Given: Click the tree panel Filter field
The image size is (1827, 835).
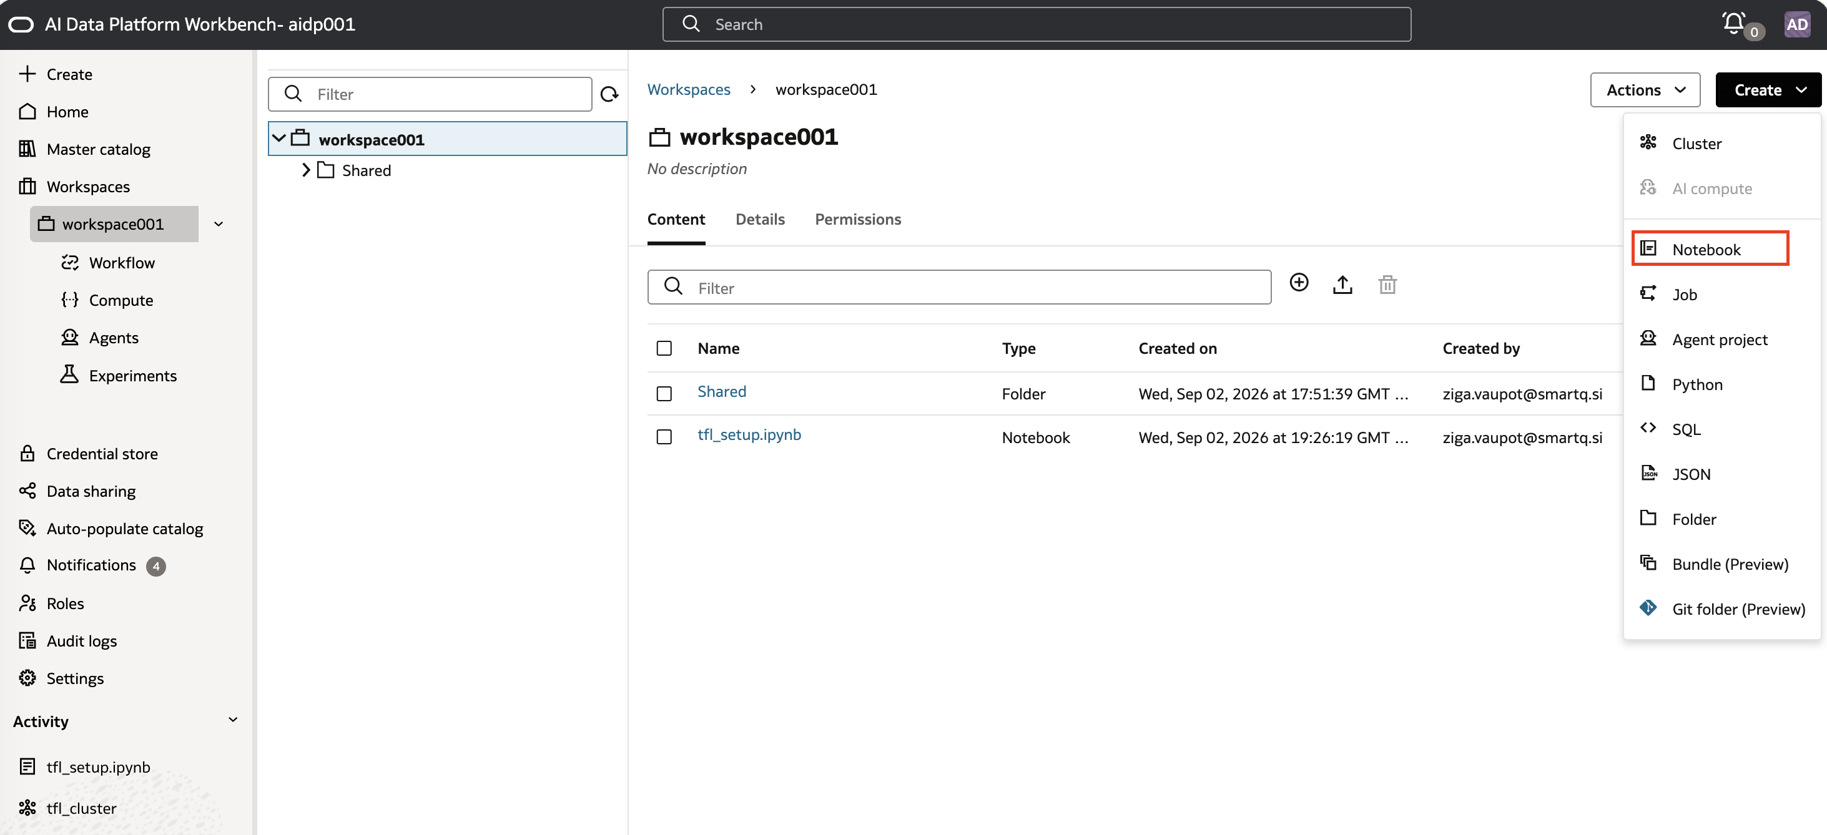Looking at the screenshot, I should (430, 94).
